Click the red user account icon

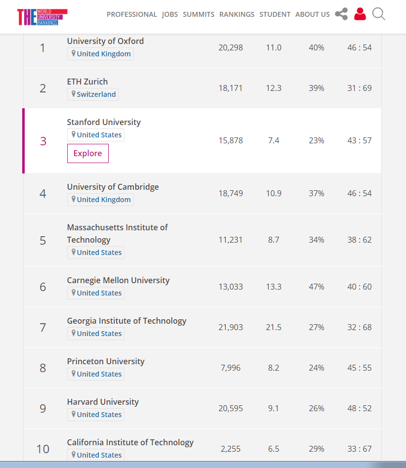[x=360, y=14]
